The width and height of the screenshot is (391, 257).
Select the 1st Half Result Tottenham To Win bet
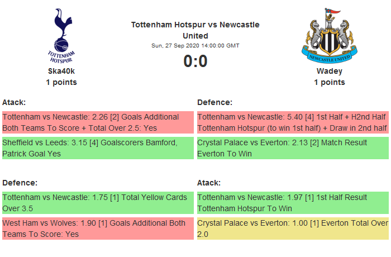click(x=293, y=203)
